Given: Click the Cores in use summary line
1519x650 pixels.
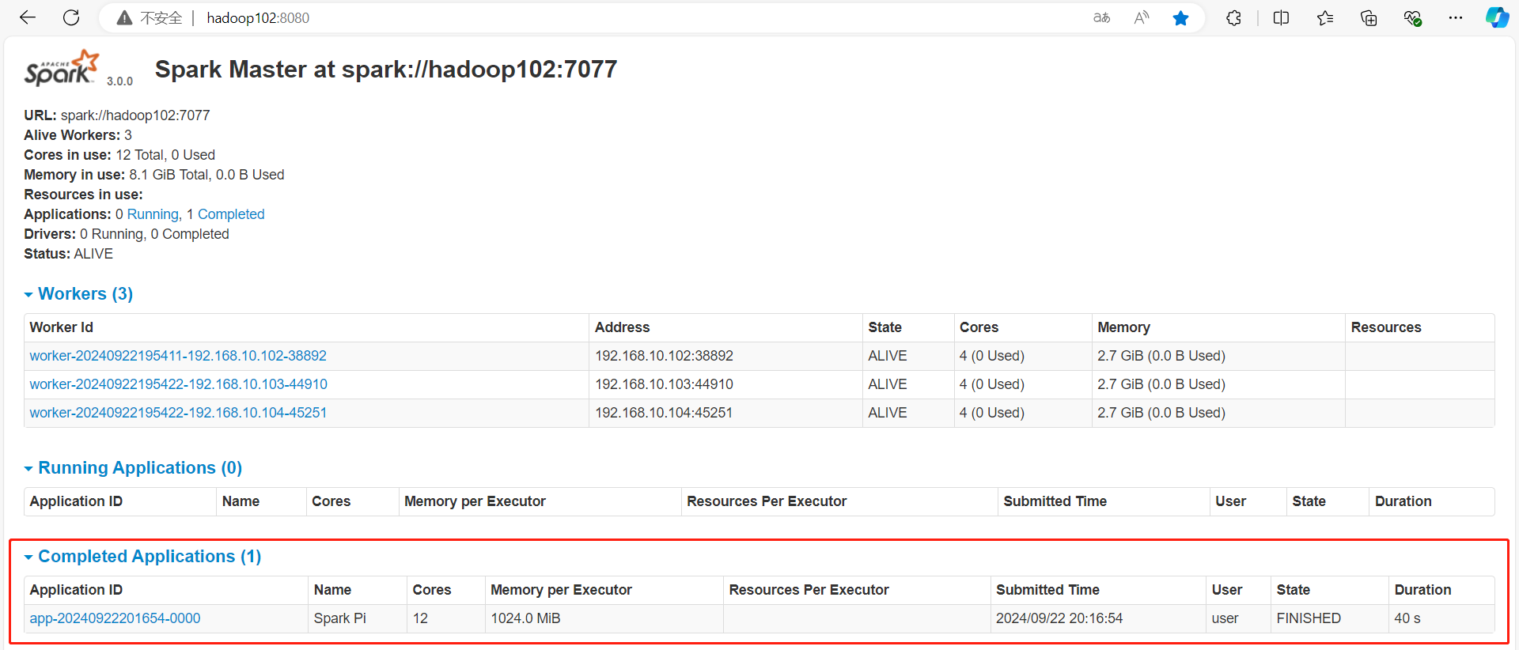Looking at the screenshot, I should point(119,155).
